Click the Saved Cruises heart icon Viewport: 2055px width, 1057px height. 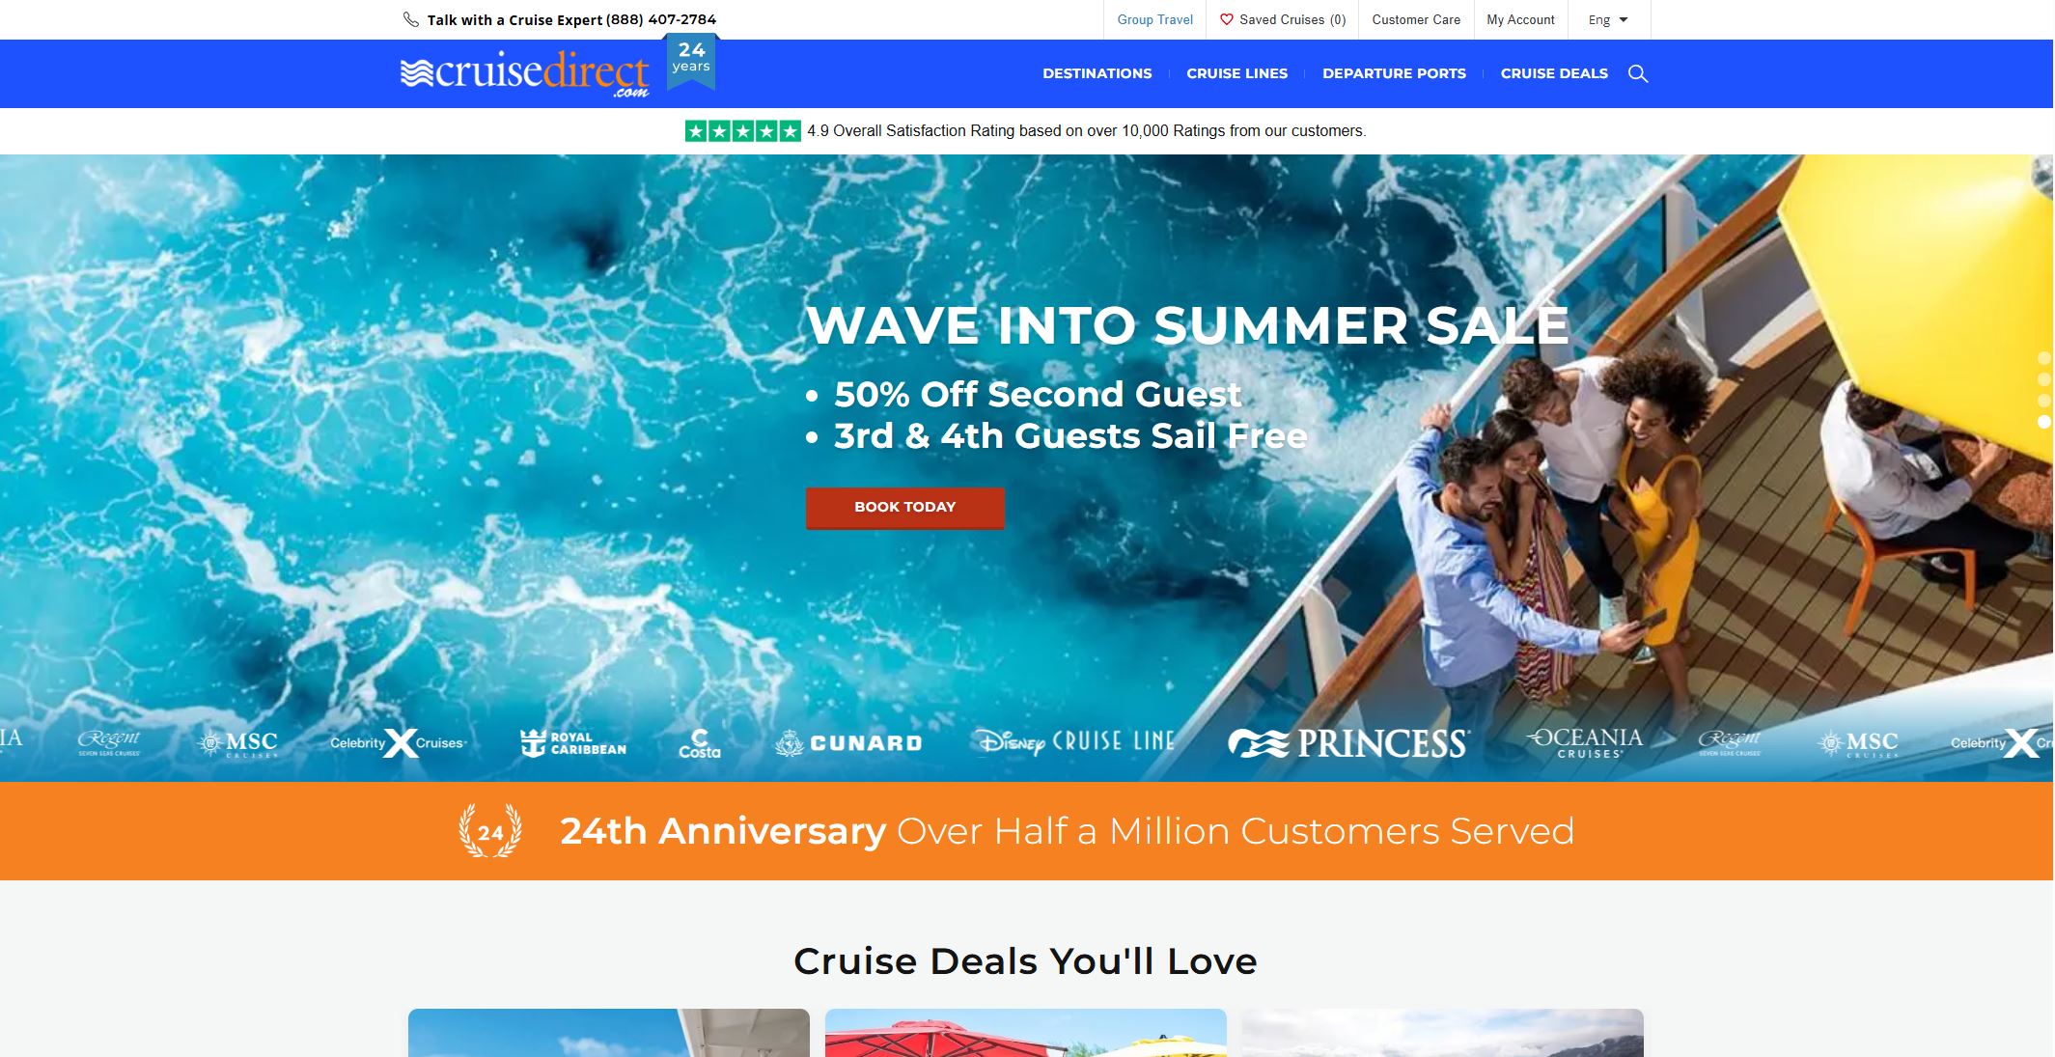1226,19
